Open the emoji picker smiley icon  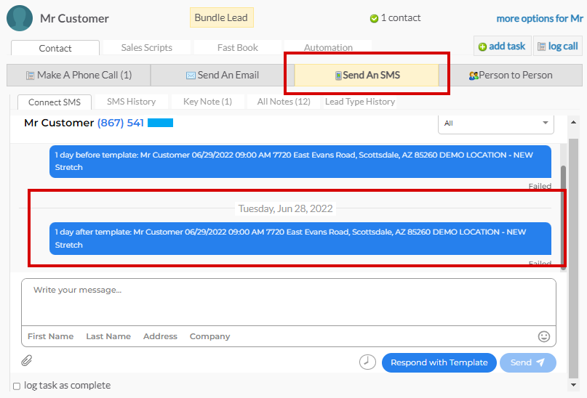[x=543, y=336]
